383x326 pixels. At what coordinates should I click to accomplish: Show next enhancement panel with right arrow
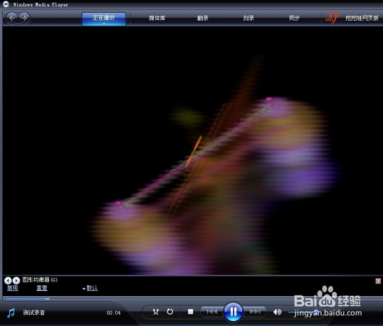(16, 280)
